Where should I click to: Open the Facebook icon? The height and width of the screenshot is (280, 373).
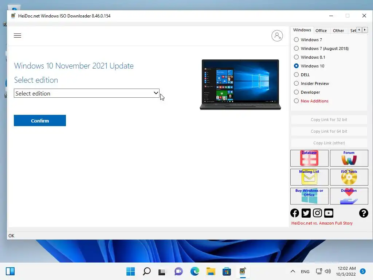click(295, 213)
